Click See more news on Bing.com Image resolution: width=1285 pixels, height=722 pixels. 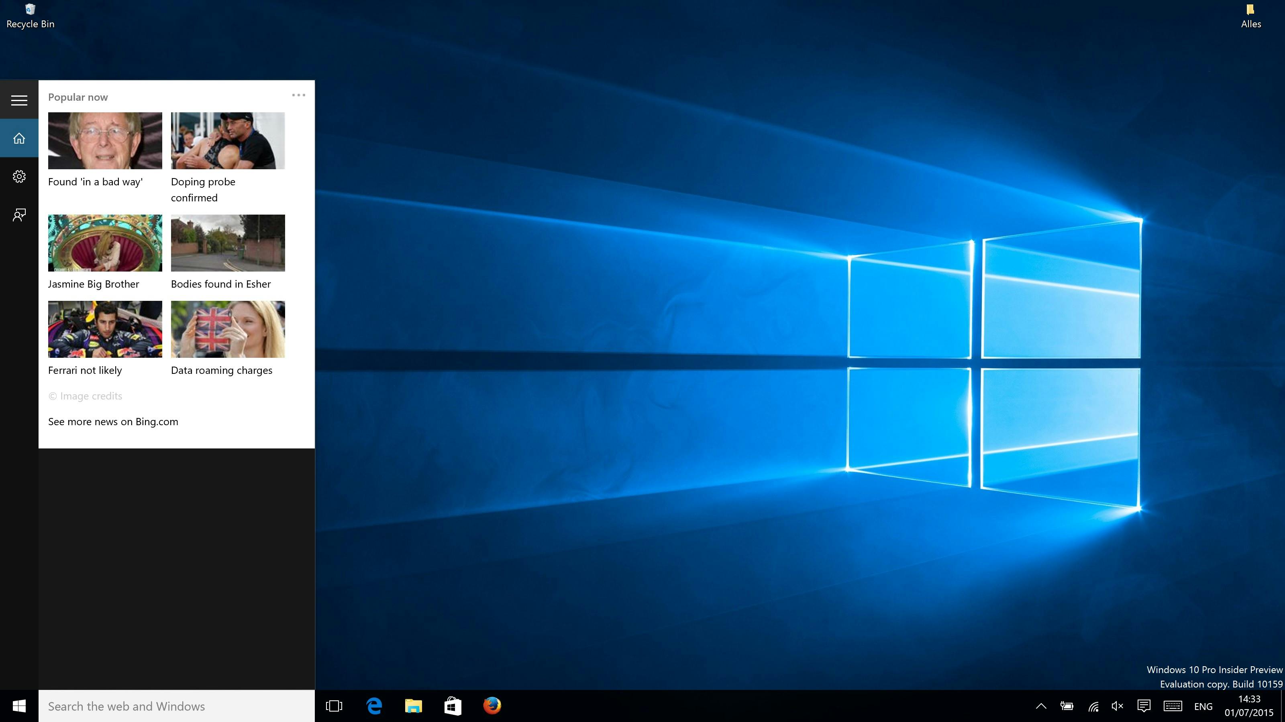tap(113, 422)
